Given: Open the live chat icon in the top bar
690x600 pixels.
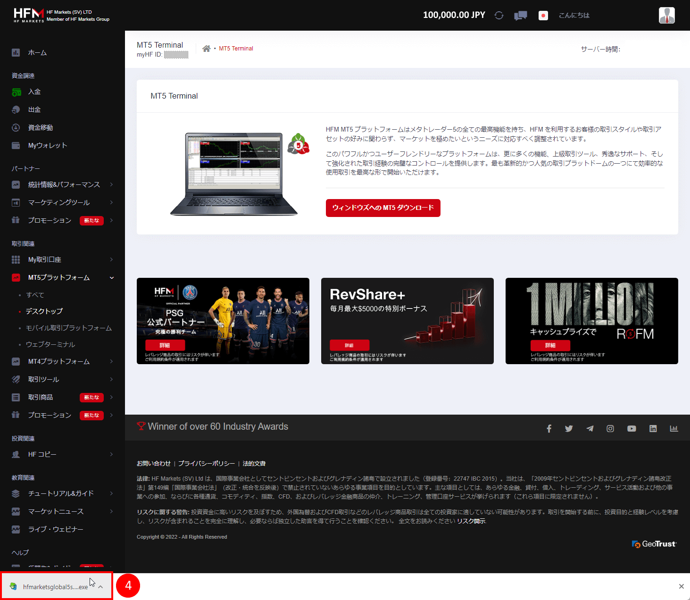Looking at the screenshot, I should [520, 15].
